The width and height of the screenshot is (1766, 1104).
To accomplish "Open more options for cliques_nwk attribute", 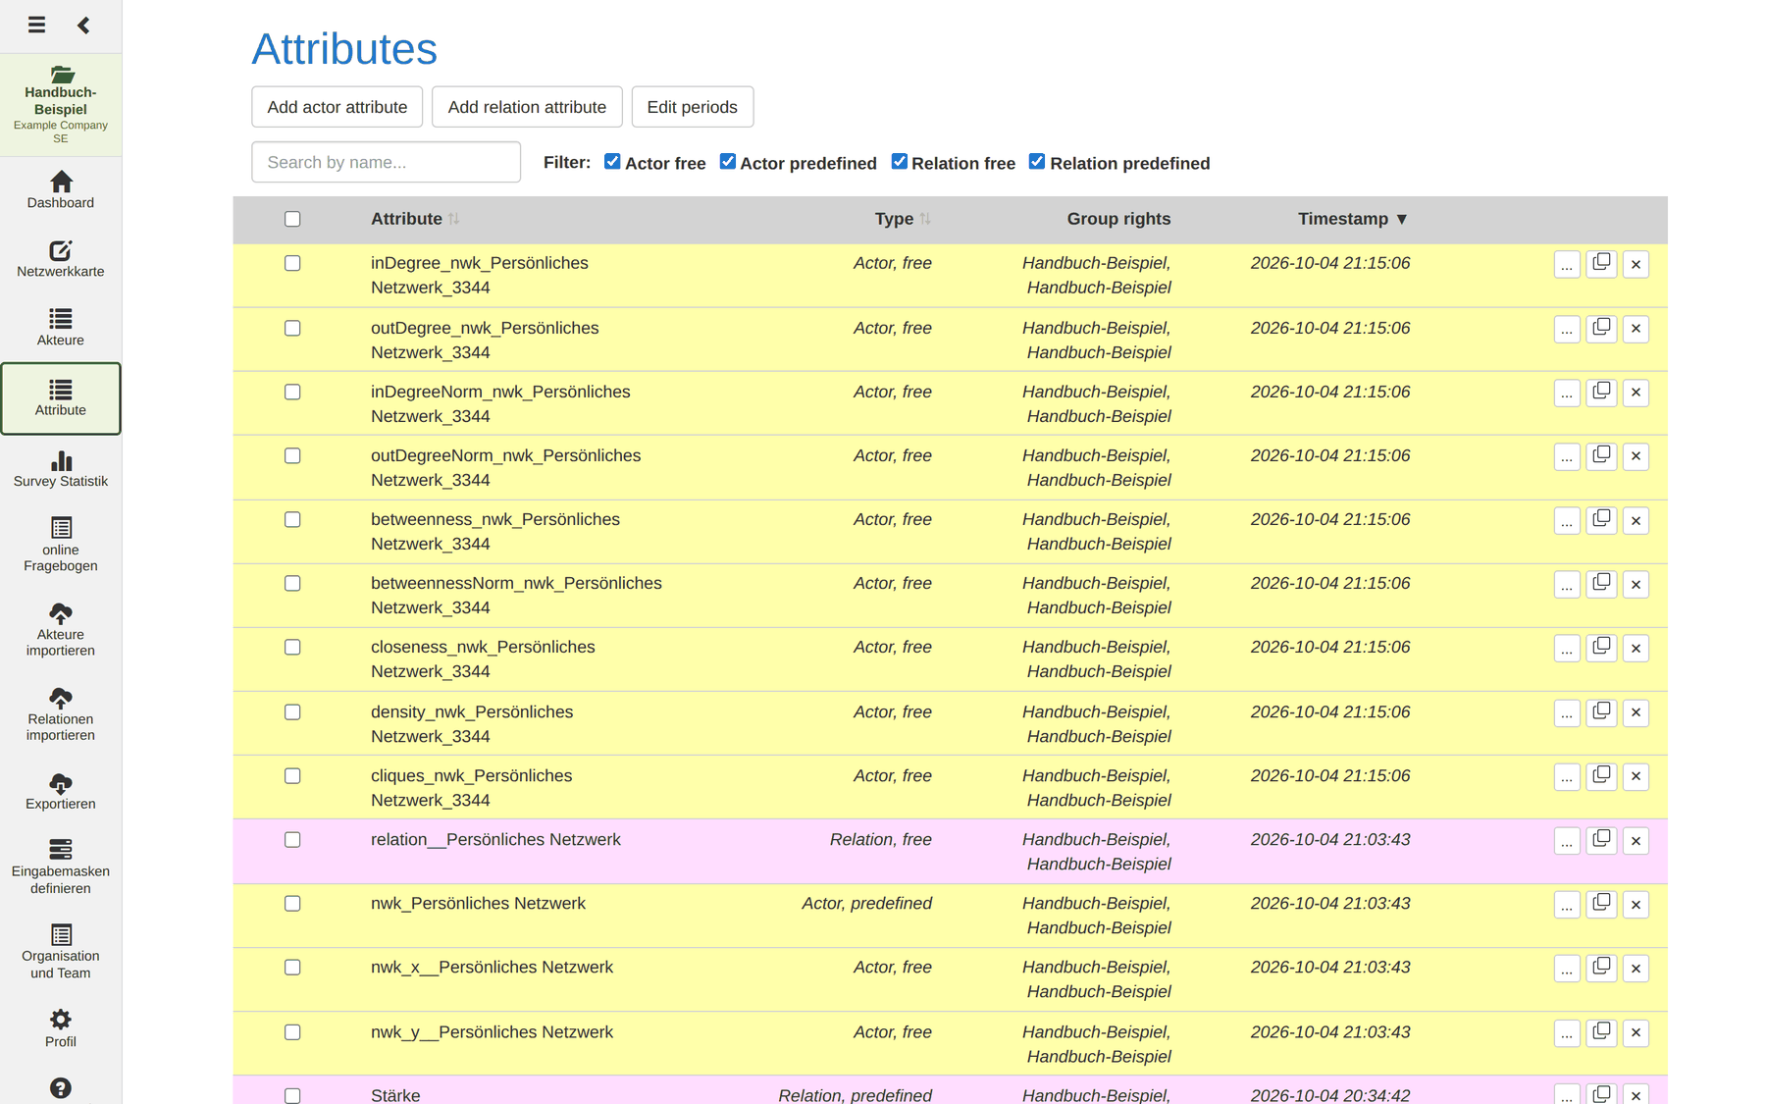I will [1567, 777].
